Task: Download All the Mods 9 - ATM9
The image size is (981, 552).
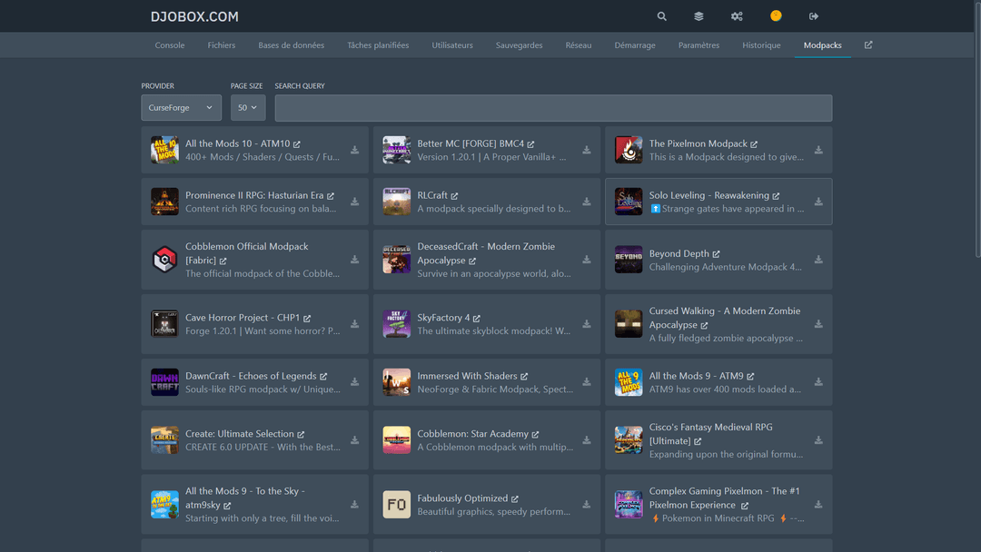Action: pyautogui.click(x=818, y=382)
